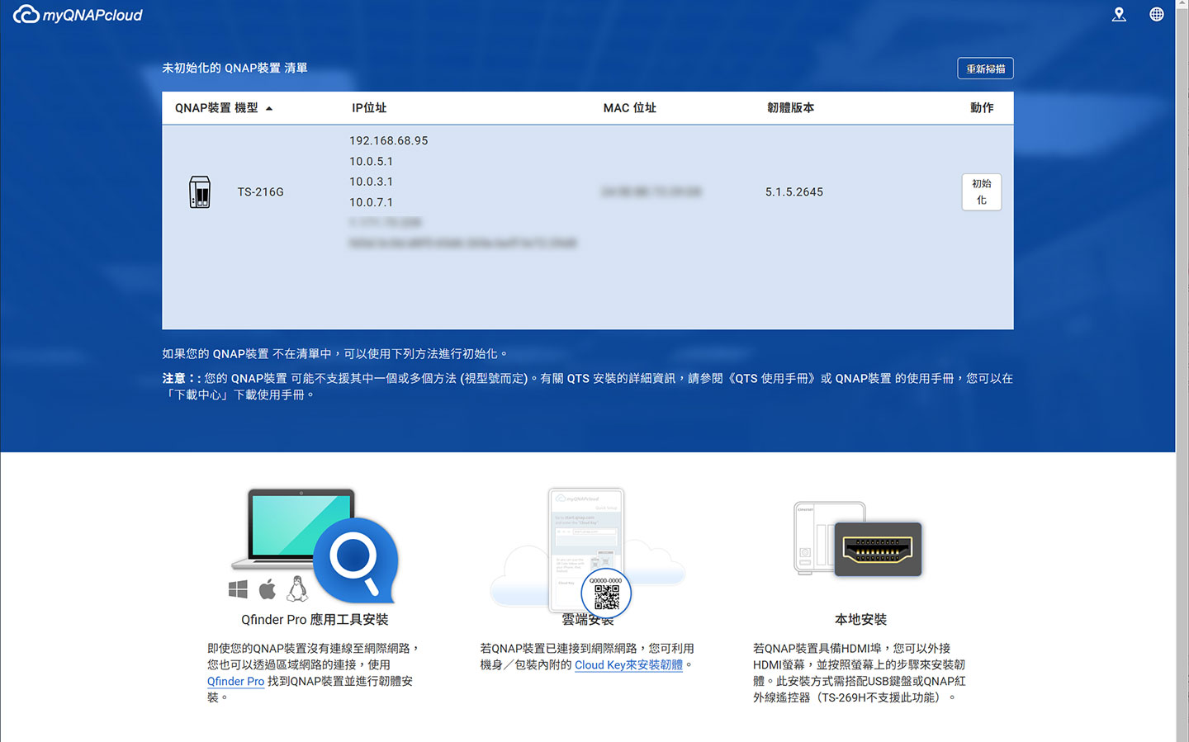This screenshot has width=1189, height=742.
Task: Click the MAC 位址 column header
Action: pos(629,108)
